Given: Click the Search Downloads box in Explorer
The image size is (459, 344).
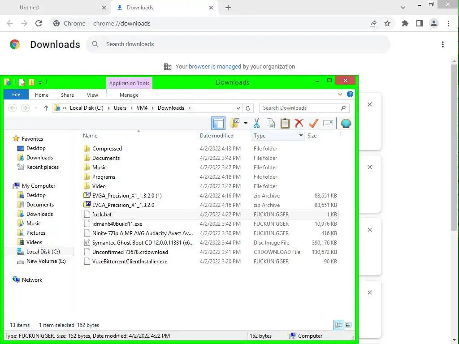Looking at the screenshot, I should point(304,108).
